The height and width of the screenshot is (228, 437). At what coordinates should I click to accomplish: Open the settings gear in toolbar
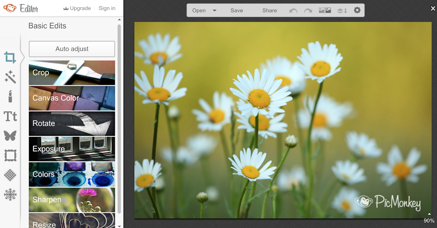357,10
